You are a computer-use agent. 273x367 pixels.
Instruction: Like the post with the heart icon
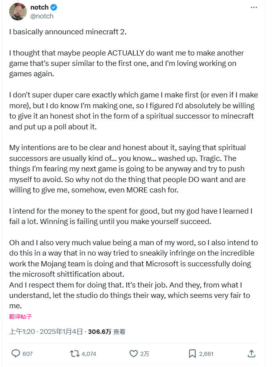[x=134, y=353]
